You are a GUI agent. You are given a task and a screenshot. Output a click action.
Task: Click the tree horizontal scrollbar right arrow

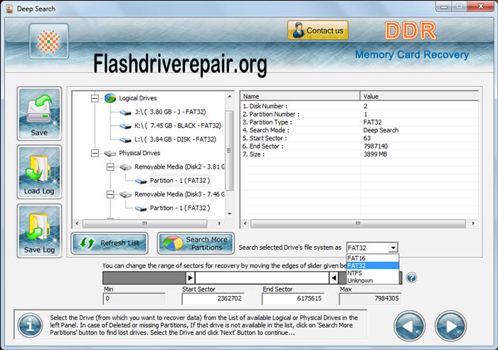pyautogui.click(x=219, y=223)
